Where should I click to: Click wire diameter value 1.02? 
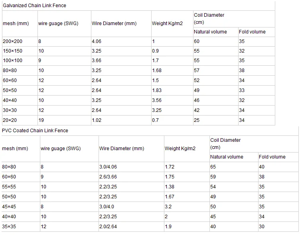pos(97,120)
